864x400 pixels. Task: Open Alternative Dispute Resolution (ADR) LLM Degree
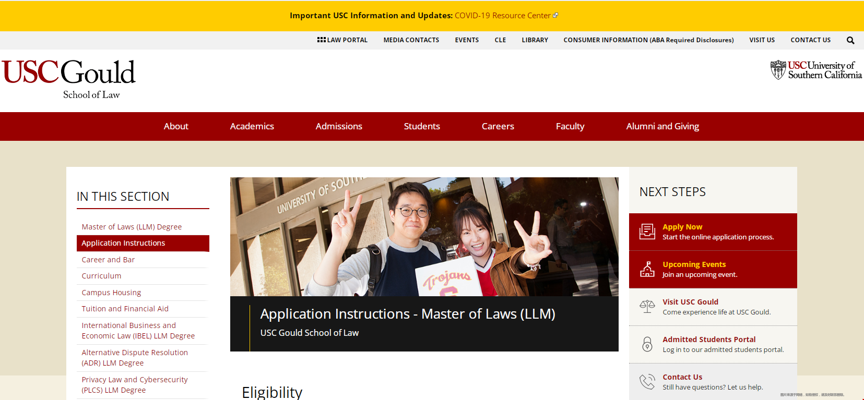pyautogui.click(x=135, y=358)
